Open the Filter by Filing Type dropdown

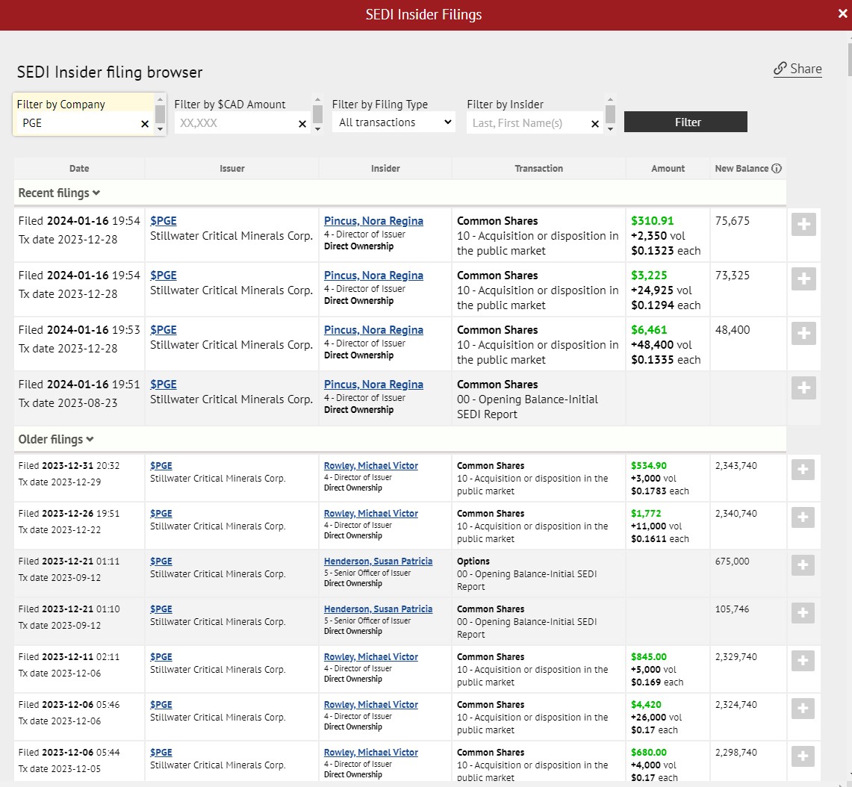click(394, 122)
